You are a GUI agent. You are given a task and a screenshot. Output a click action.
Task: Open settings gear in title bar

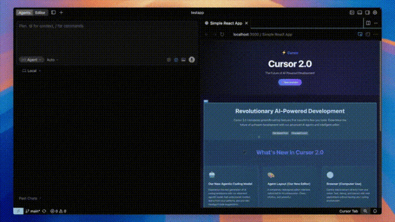[x=375, y=12]
